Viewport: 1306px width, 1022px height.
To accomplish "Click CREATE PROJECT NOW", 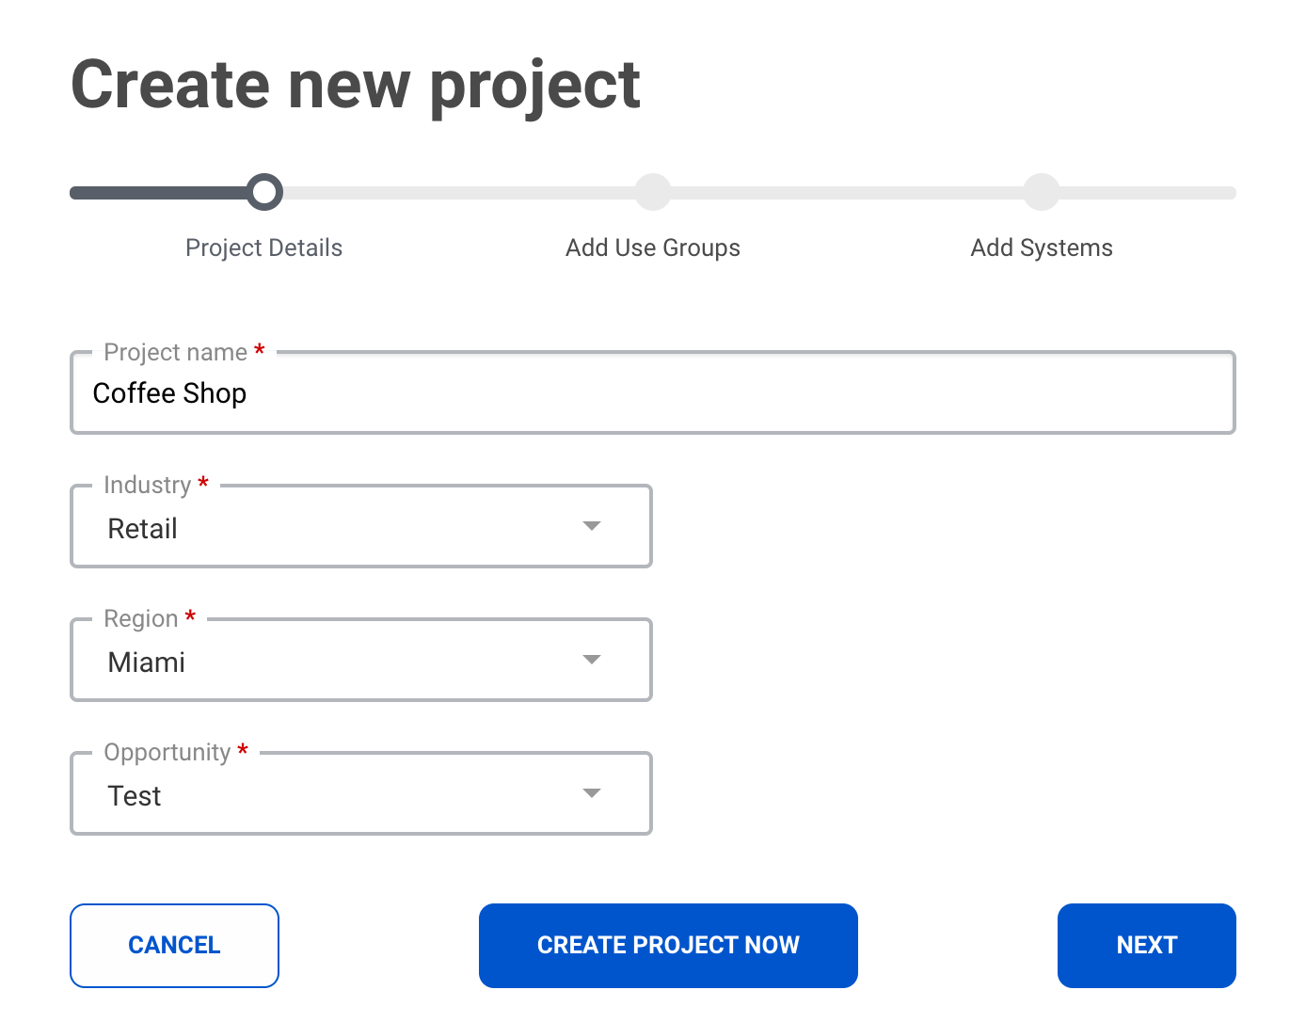I will [668, 945].
